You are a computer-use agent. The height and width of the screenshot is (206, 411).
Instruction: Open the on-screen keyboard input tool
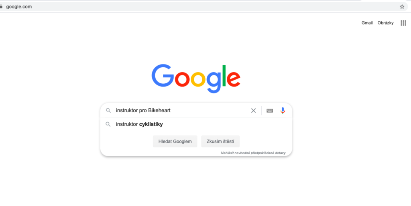(270, 111)
